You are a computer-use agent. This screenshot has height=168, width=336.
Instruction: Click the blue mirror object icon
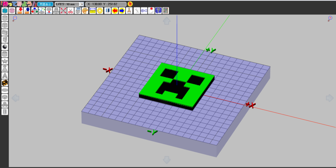tap(108, 11)
